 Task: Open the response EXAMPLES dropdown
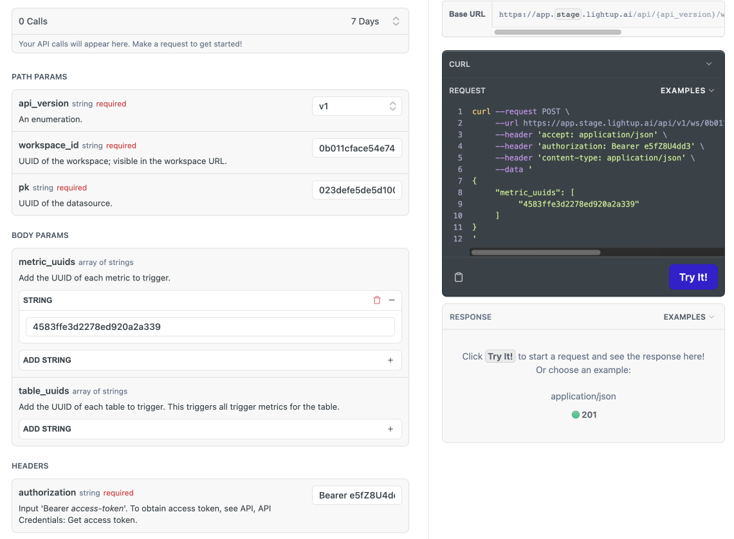pos(688,317)
